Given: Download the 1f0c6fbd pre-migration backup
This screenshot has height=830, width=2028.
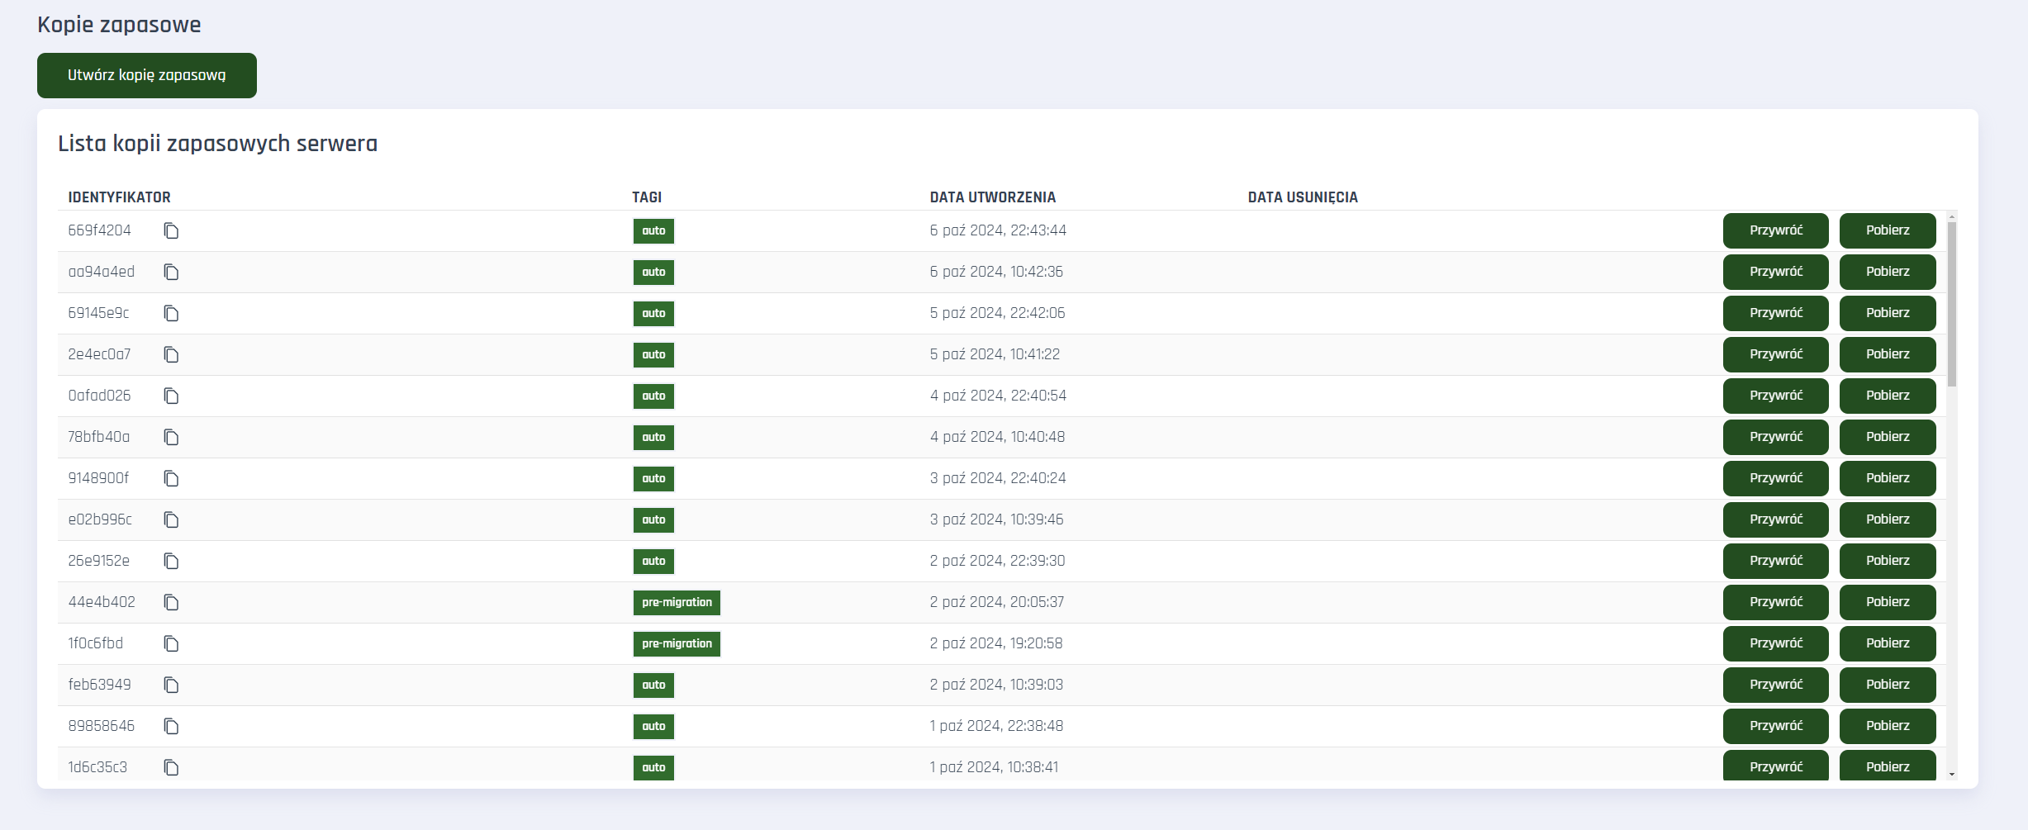Looking at the screenshot, I should pos(1887,643).
